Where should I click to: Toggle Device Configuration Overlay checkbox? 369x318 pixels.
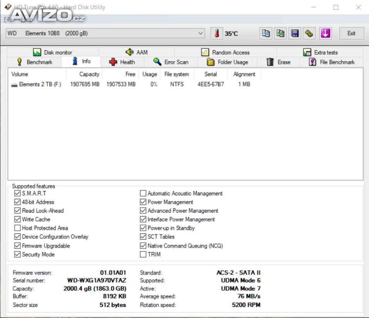17,236
